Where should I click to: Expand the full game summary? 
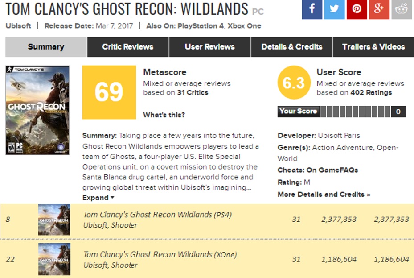[x=98, y=198]
